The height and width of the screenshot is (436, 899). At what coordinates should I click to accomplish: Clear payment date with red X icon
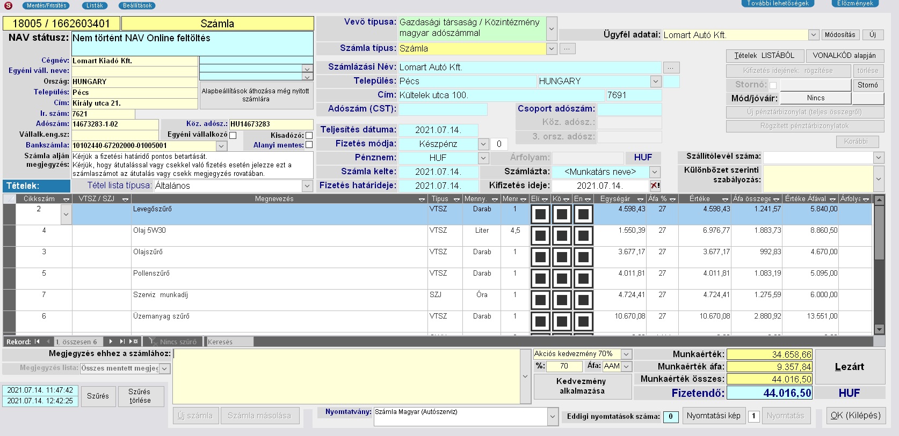655,186
